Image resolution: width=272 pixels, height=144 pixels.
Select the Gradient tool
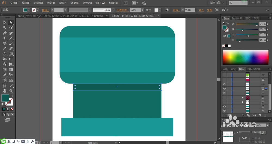[x=11, y=70]
